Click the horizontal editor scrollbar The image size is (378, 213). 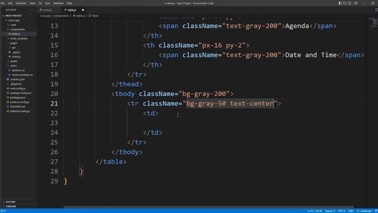[208, 207]
